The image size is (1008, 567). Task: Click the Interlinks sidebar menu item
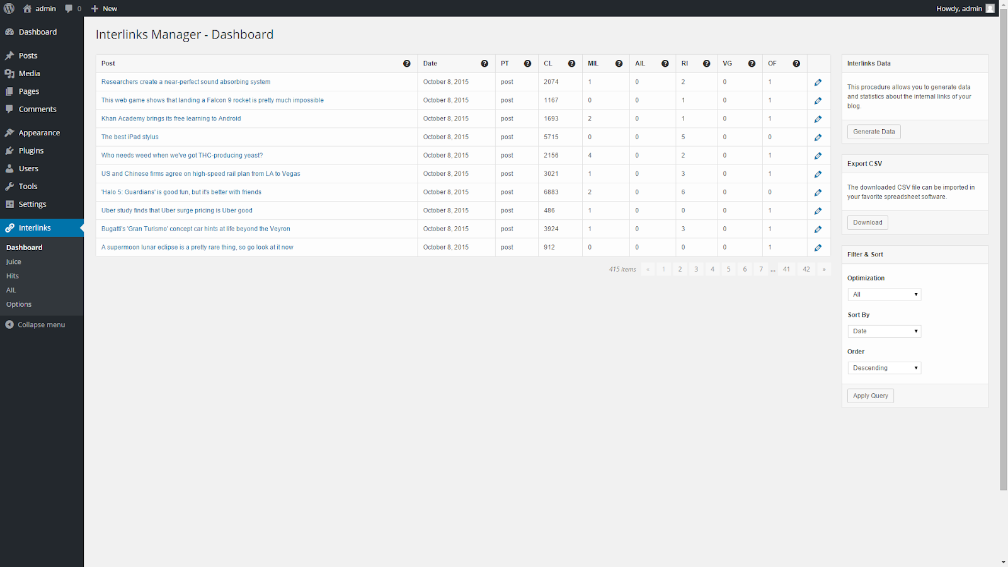42,228
